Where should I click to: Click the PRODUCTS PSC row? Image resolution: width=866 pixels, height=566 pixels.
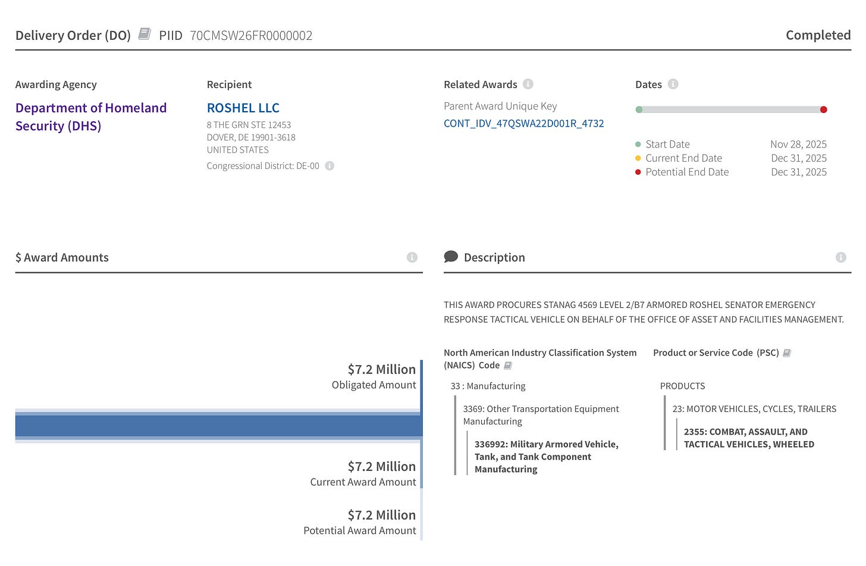[682, 386]
